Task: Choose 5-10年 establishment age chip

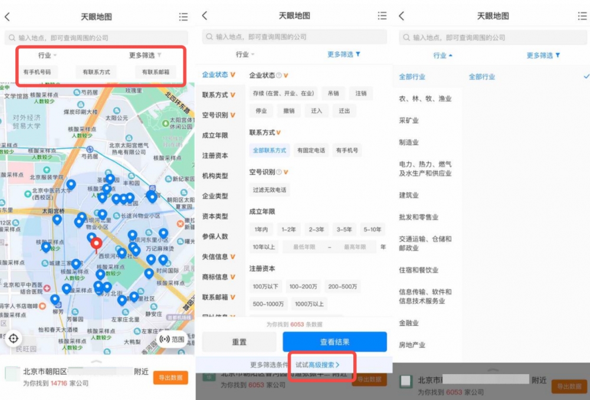Action: coord(372,229)
